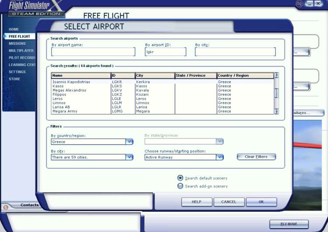328x232 pixels.
Task: Click the LGKZ airport ID cell
Action: pos(117,94)
